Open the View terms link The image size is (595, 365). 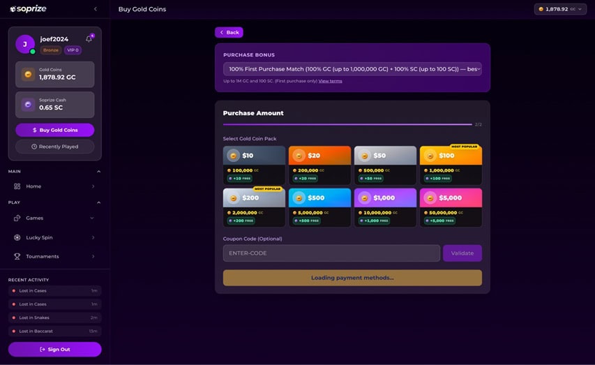point(330,81)
